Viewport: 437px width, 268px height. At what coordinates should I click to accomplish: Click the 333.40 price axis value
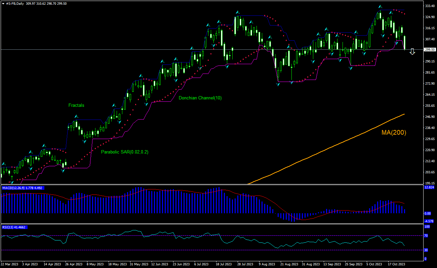[429, 6]
